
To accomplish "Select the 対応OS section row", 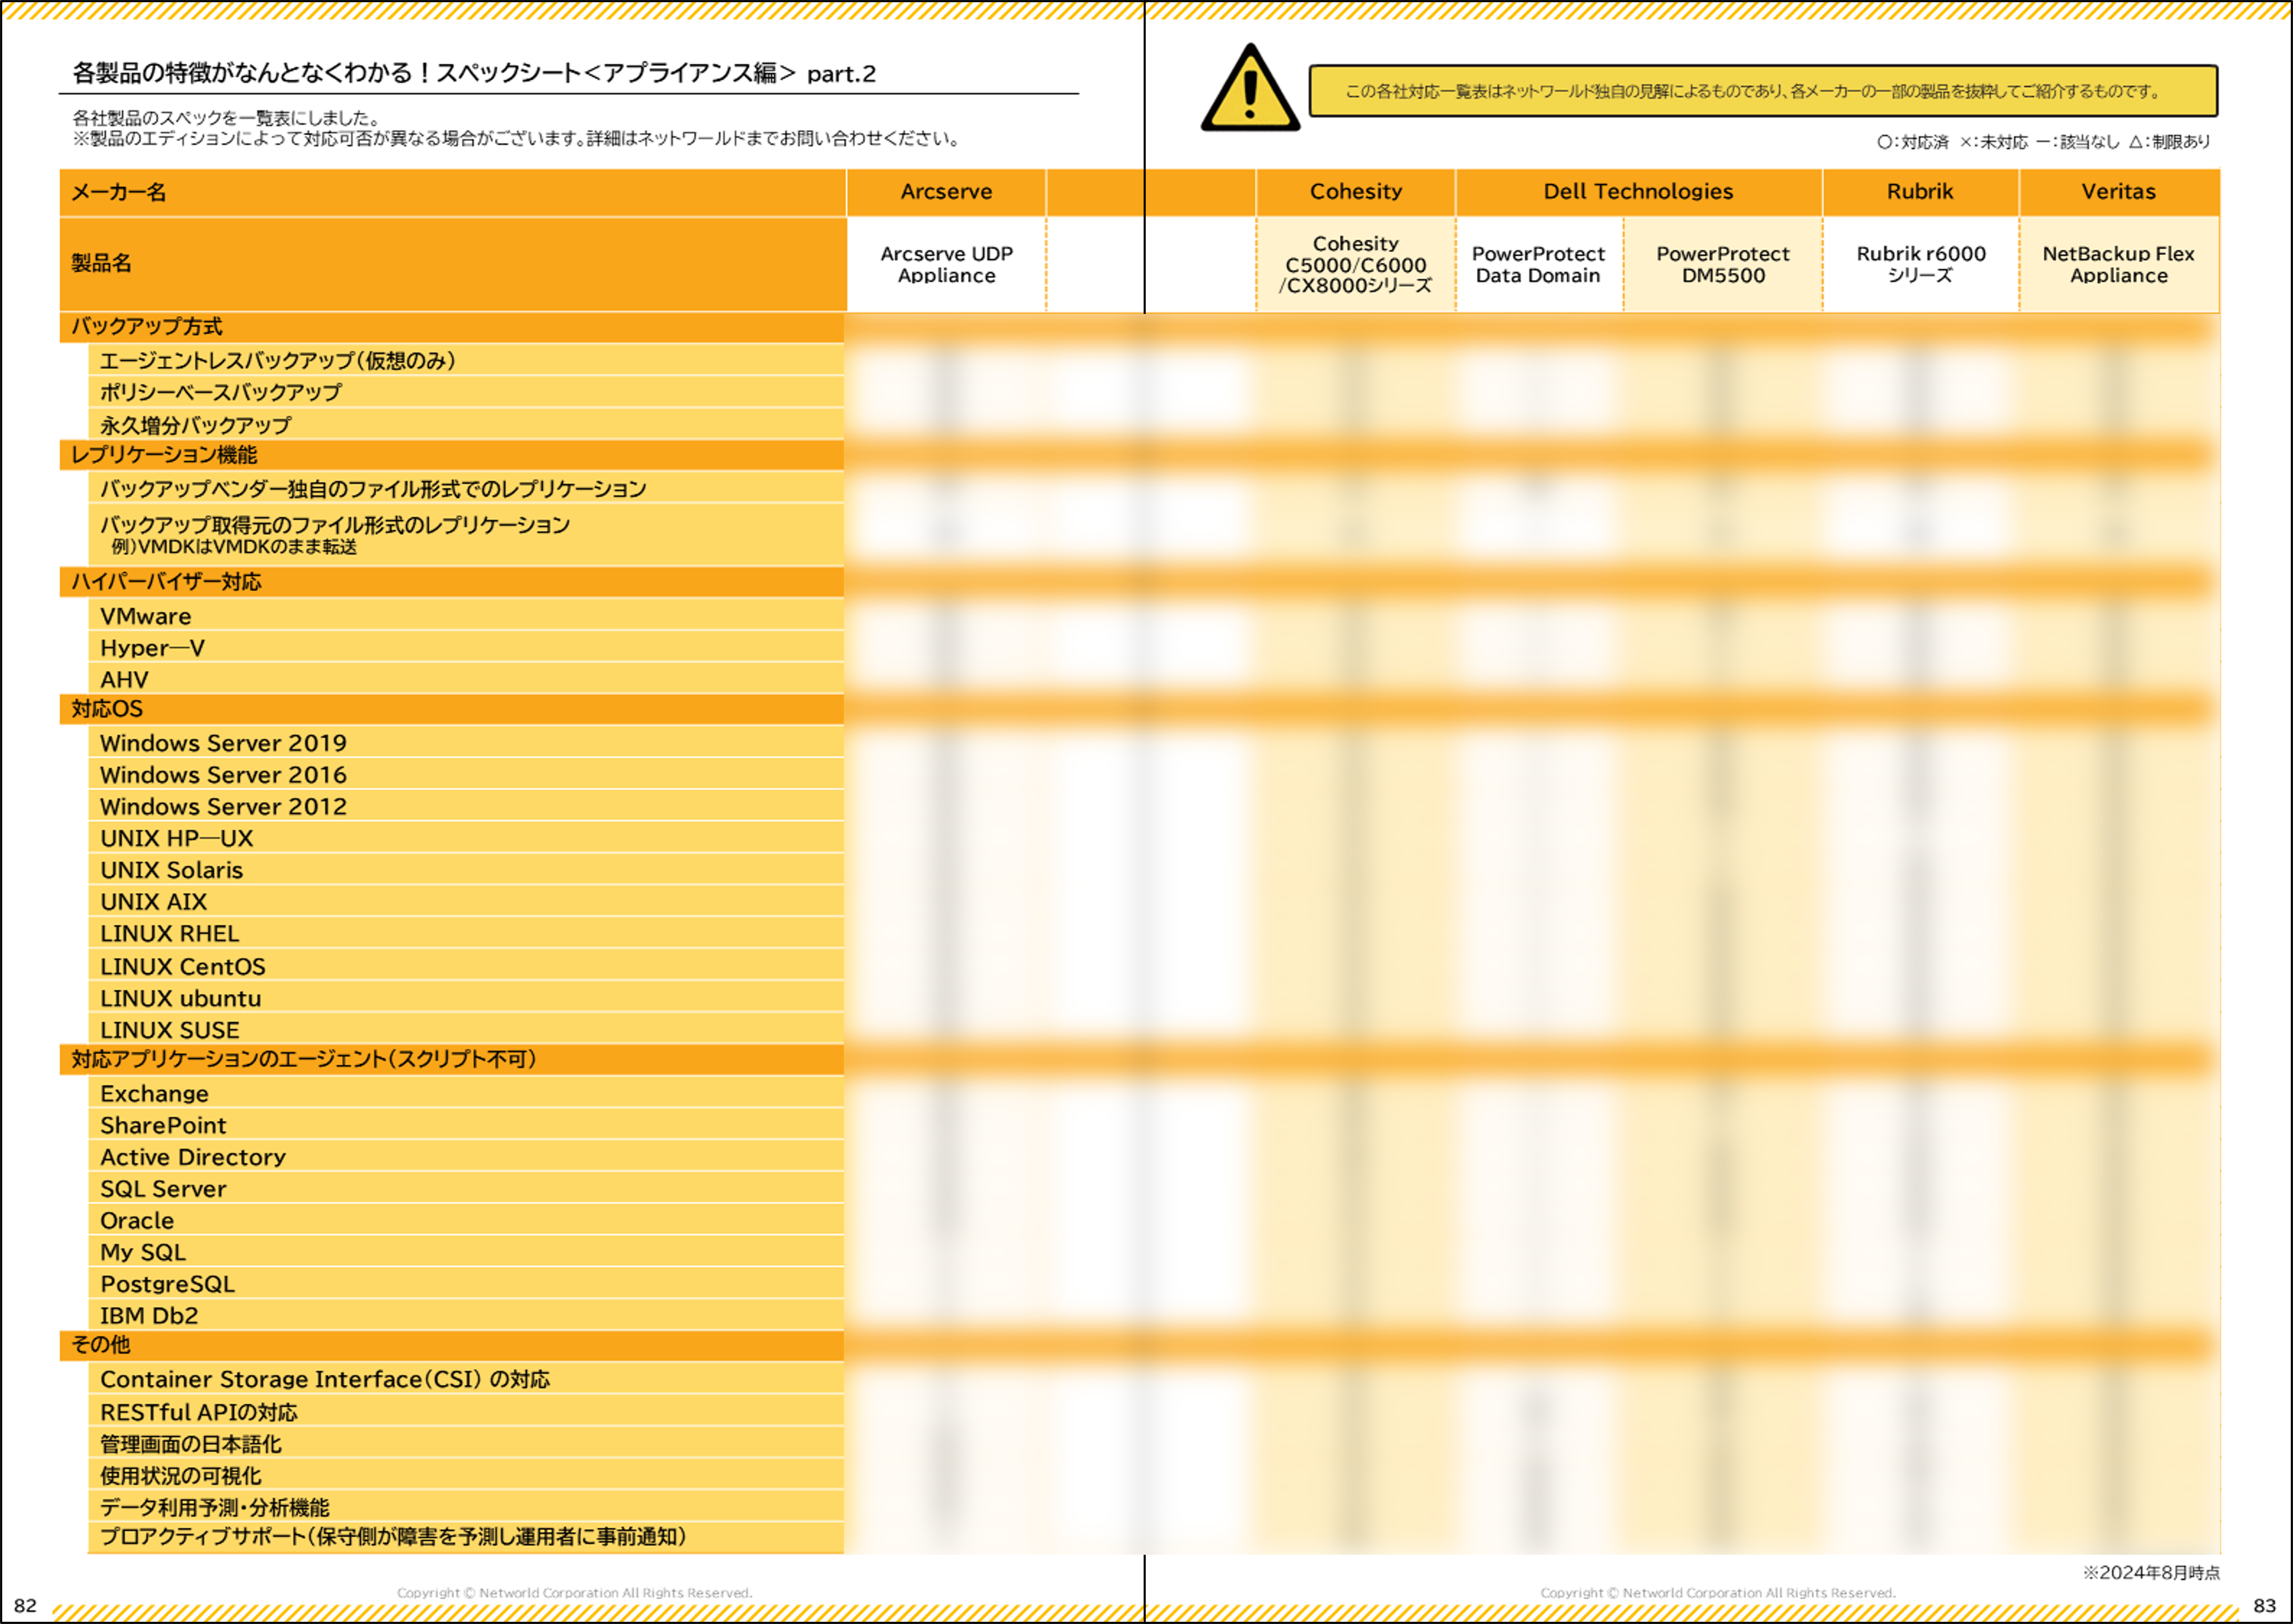I will 452,709.
